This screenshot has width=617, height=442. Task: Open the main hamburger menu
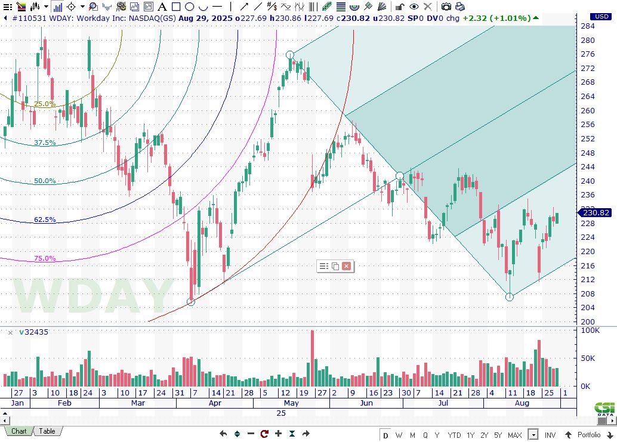click(x=7, y=7)
